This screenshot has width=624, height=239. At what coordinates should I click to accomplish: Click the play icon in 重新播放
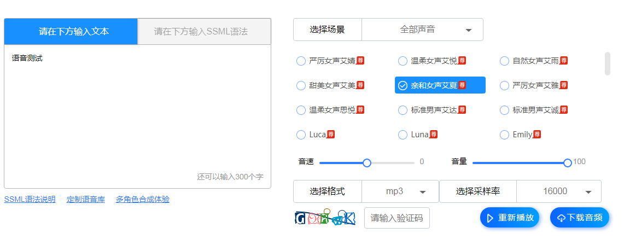[x=490, y=218]
